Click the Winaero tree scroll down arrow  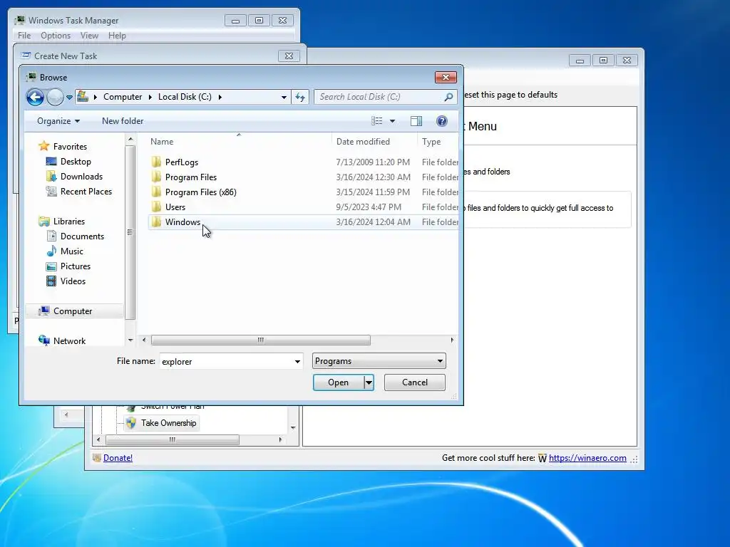tap(293, 427)
